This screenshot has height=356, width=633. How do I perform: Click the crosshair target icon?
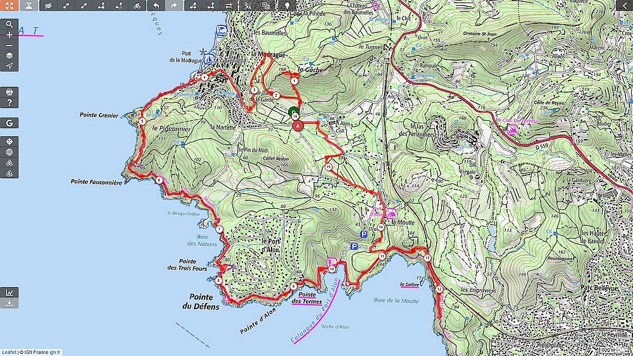coord(9,142)
